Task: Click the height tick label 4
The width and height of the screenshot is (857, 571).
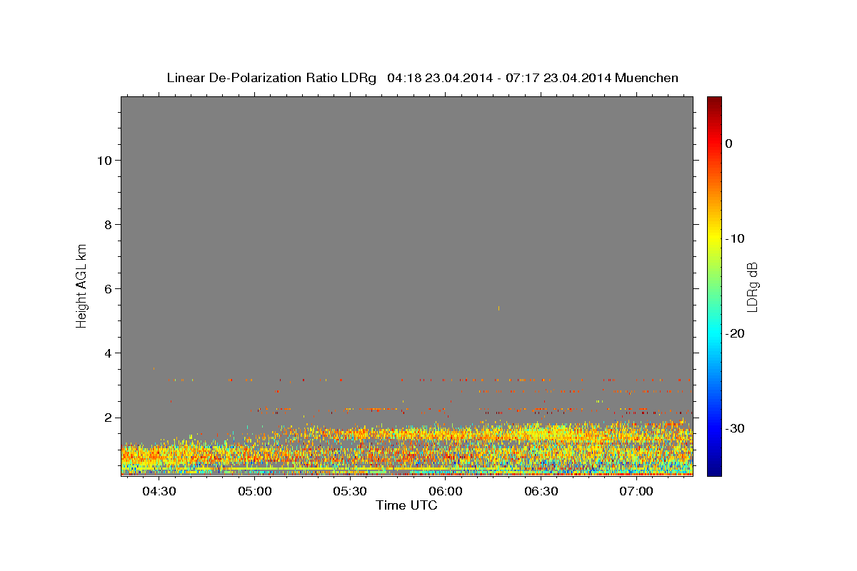Action: (108, 353)
